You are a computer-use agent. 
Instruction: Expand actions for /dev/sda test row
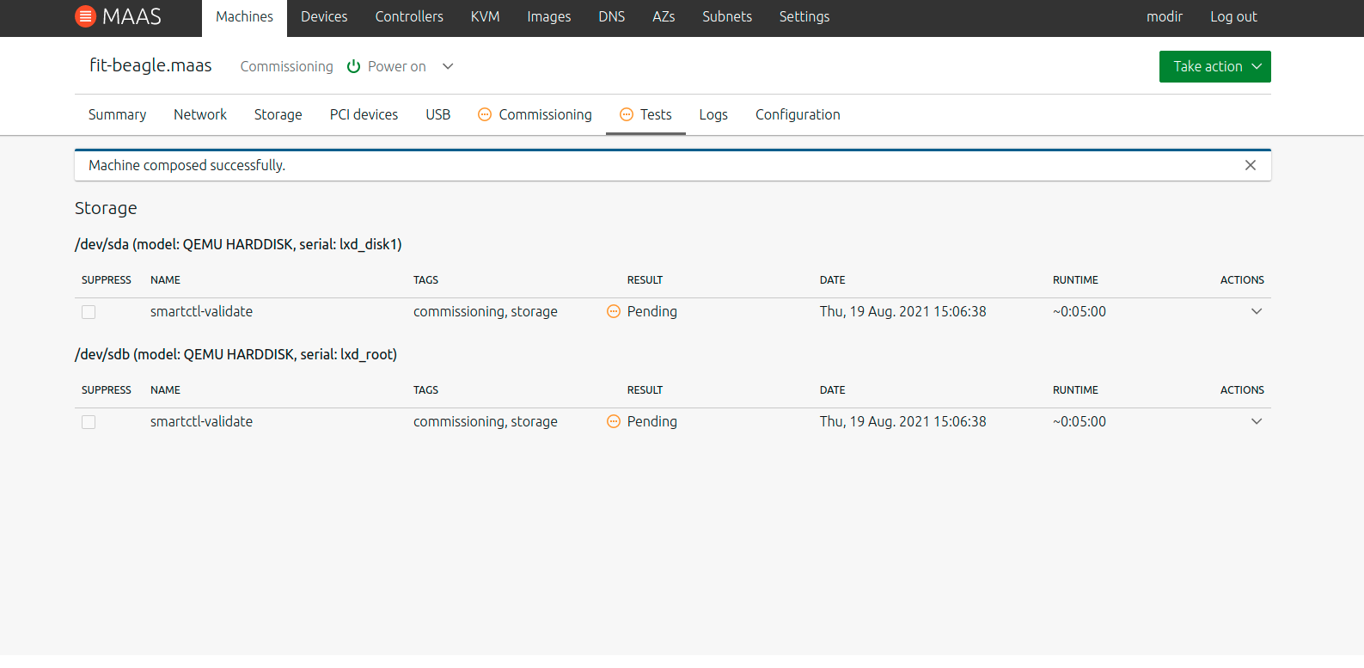(x=1256, y=311)
